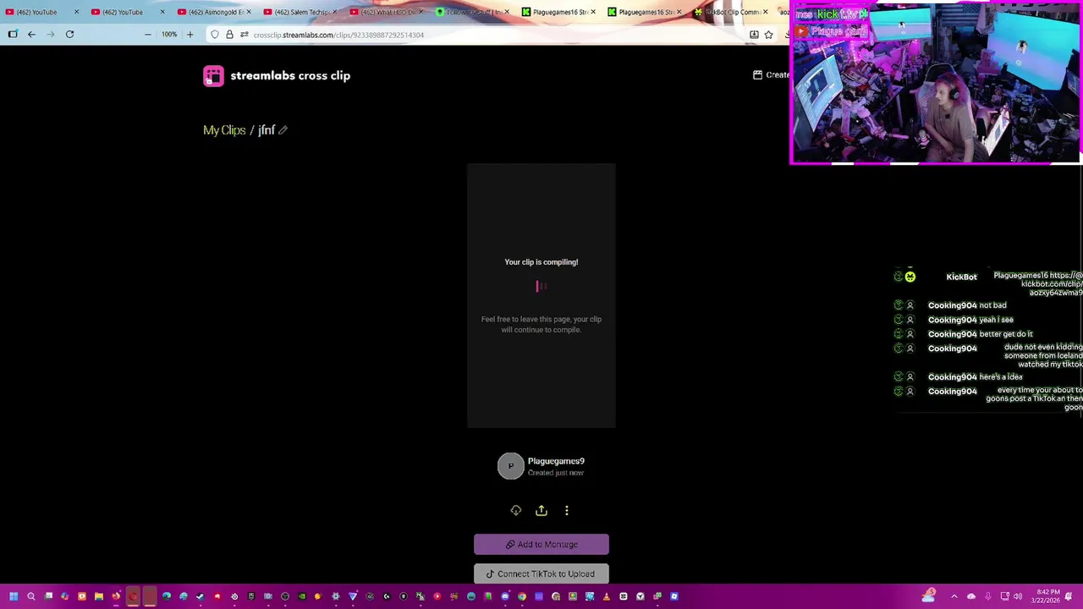Click the 'Your clip is compiling!' message
The height and width of the screenshot is (609, 1083).
tap(541, 262)
